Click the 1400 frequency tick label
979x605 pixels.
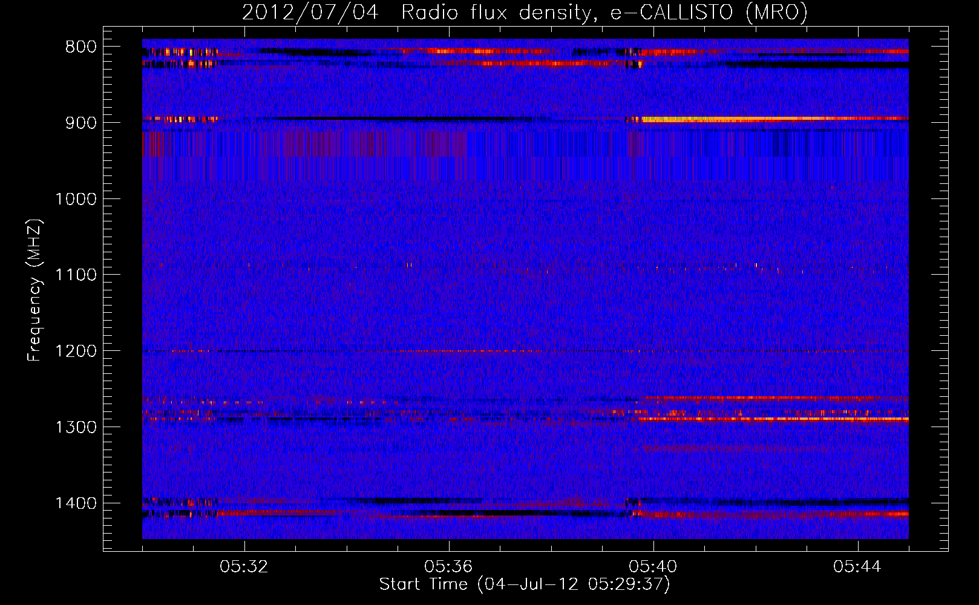coord(76,503)
